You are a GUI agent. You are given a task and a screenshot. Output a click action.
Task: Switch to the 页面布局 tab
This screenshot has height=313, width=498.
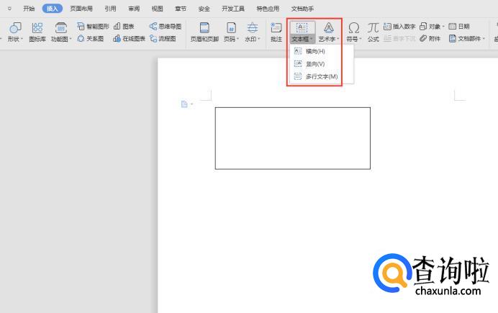[81, 9]
